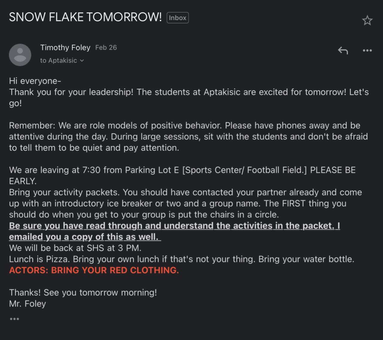Image resolution: width=383 pixels, height=340 pixels.
Task: Click "Thanks! See you tomorrow morning!" line
Action: (x=83, y=292)
